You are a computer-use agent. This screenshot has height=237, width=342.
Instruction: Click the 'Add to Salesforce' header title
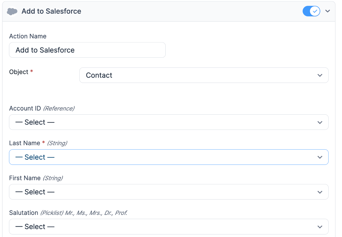pos(51,11)
